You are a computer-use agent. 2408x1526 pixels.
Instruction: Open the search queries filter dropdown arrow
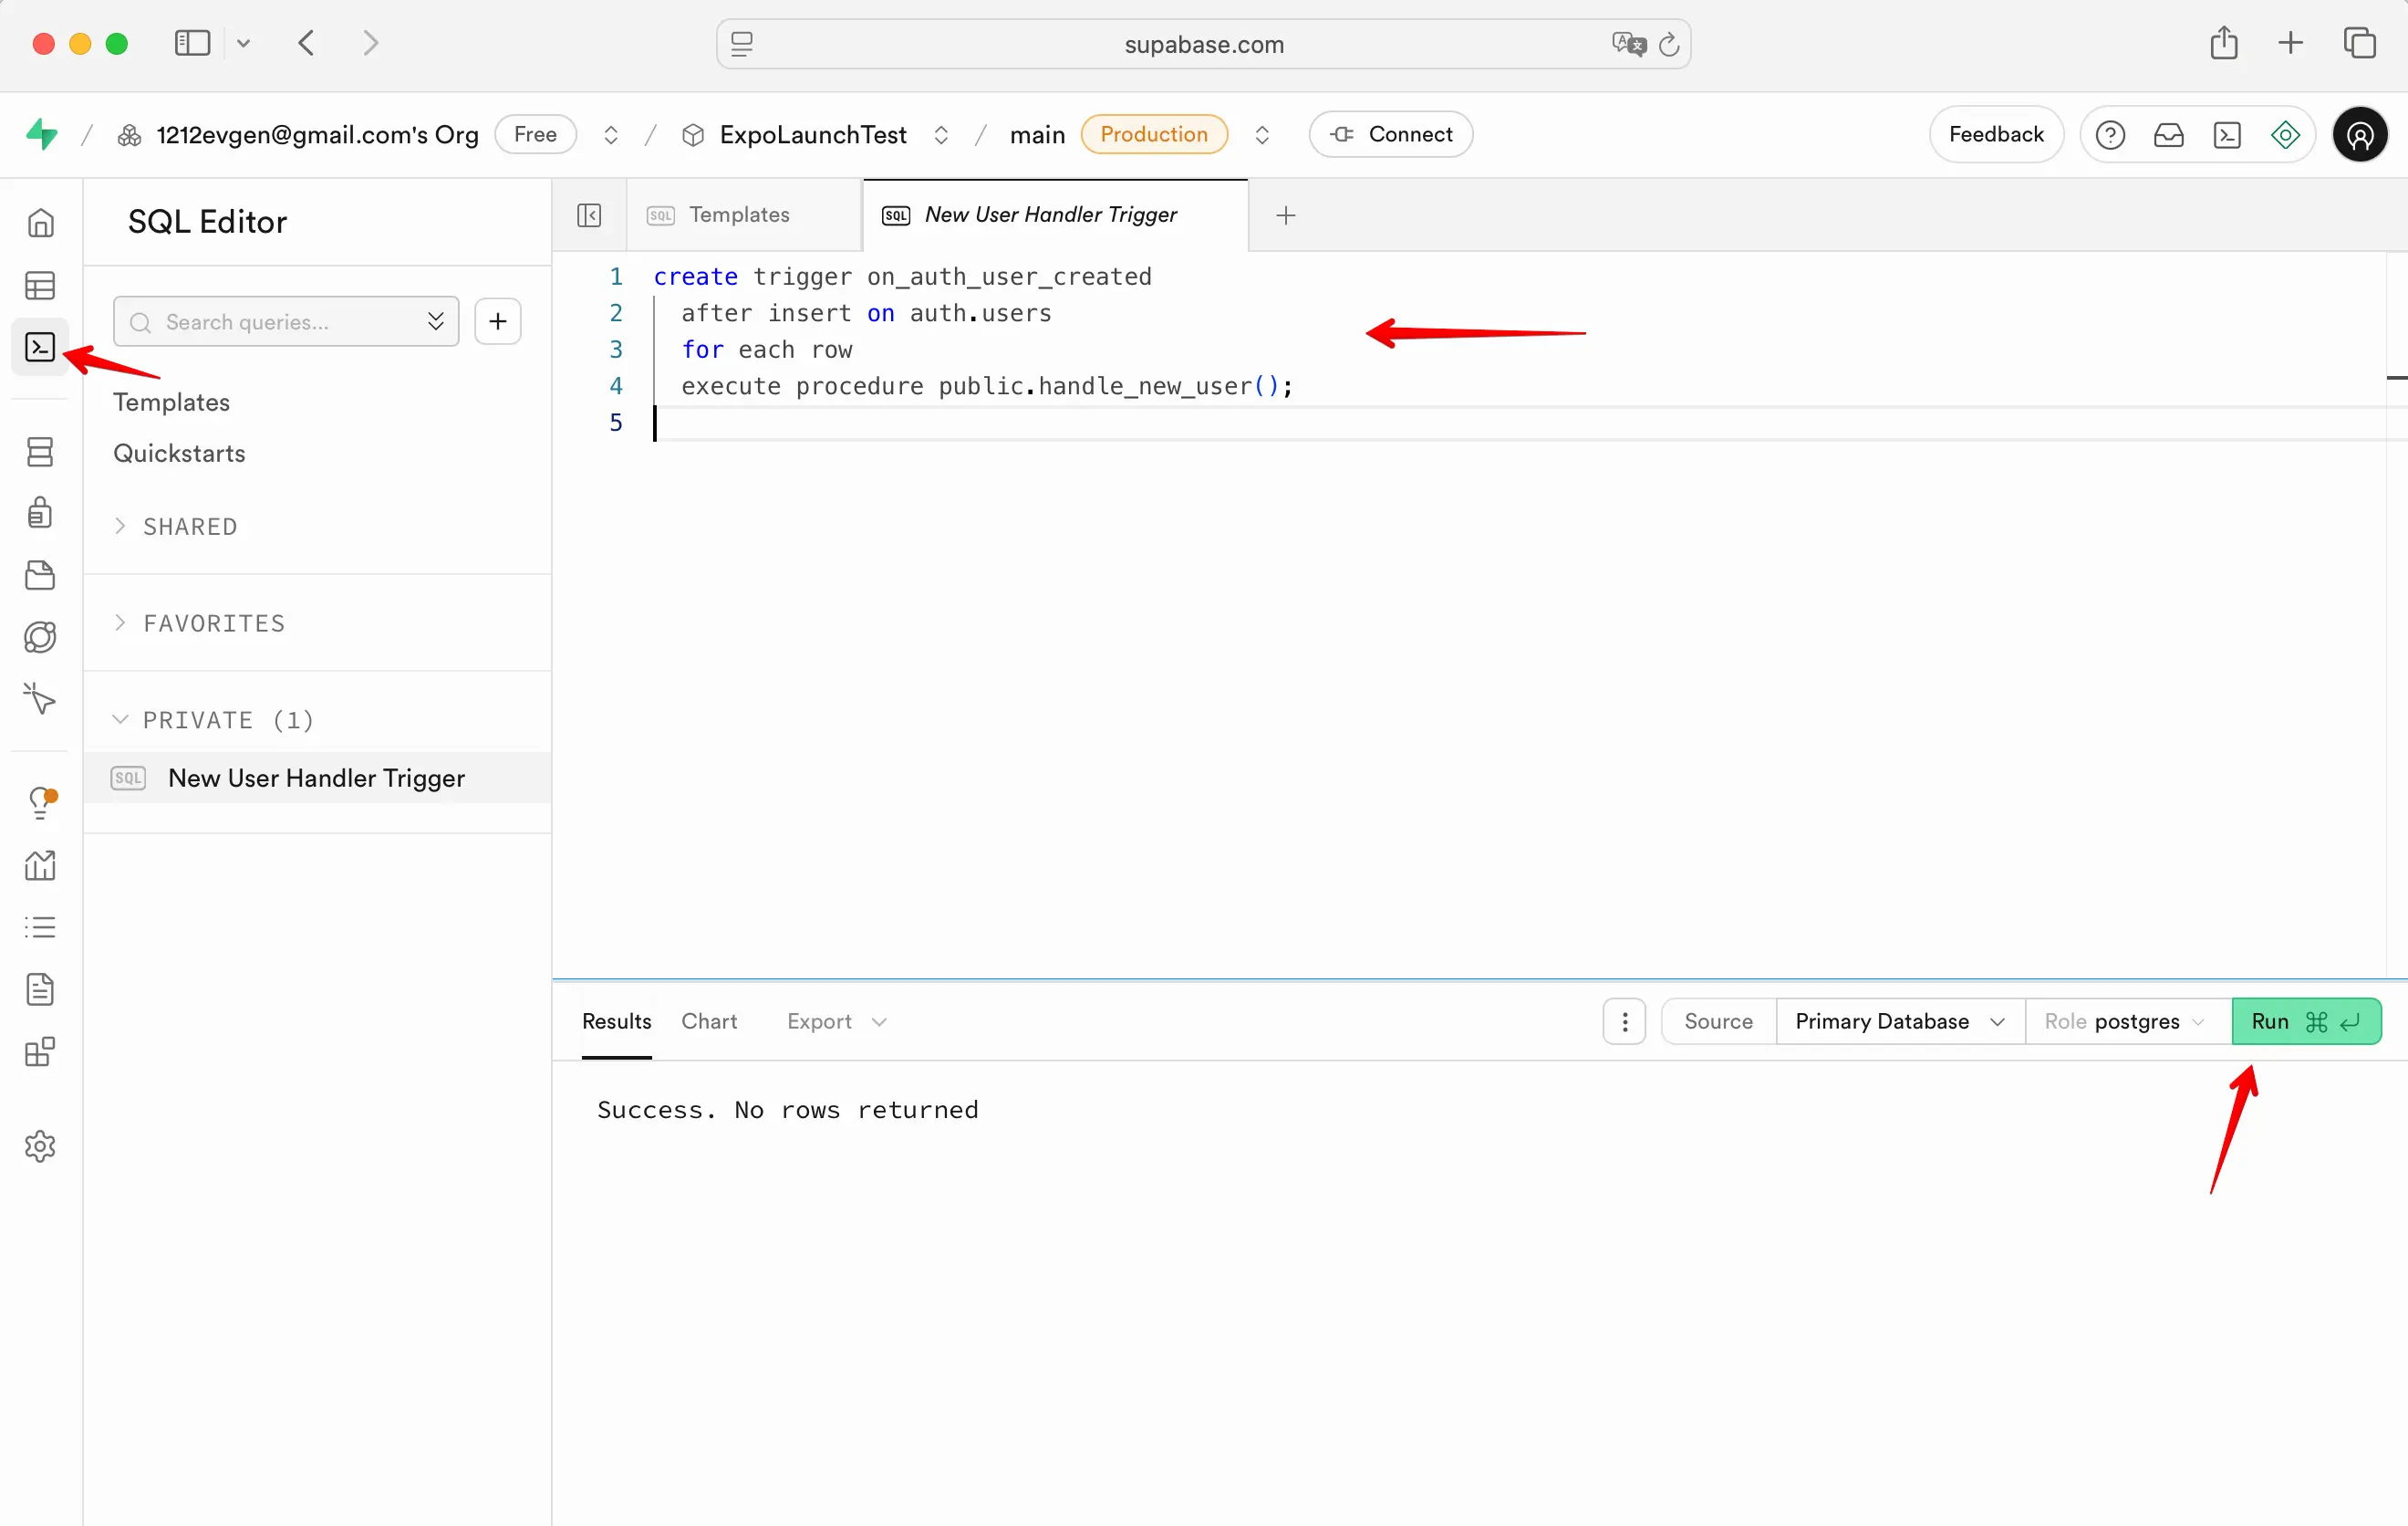click(435, 321)
